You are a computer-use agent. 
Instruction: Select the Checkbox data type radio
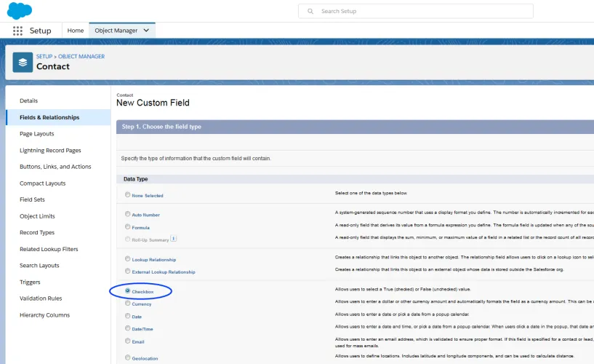(x=128, y=290)
